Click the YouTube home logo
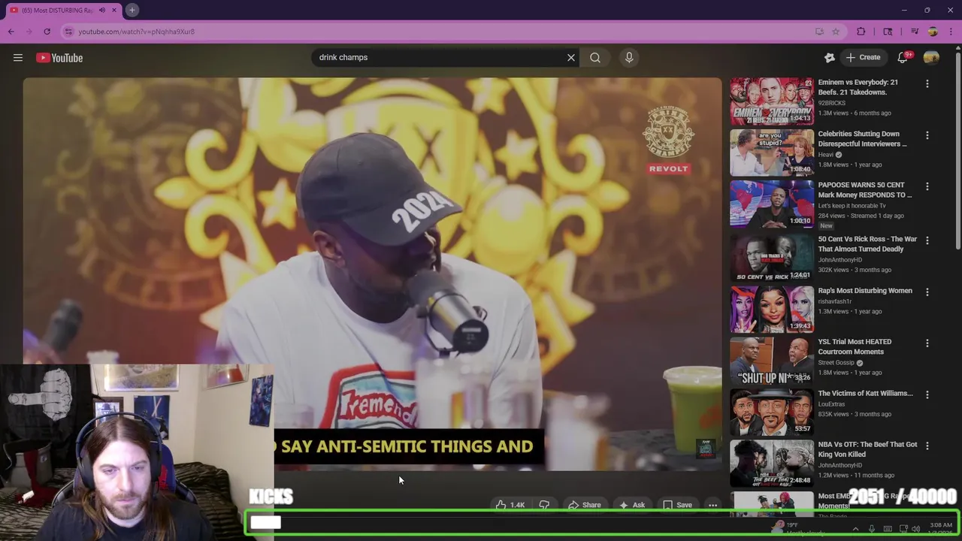Screen dimensions: 962x541 tap(59, 58)
